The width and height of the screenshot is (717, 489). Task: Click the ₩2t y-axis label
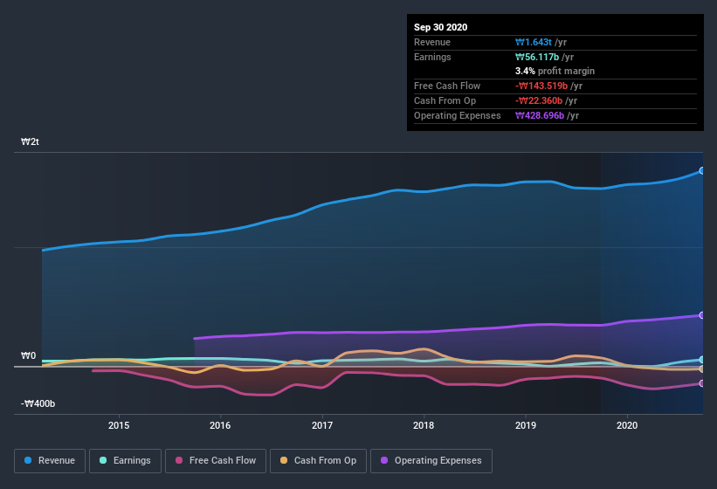30,141
